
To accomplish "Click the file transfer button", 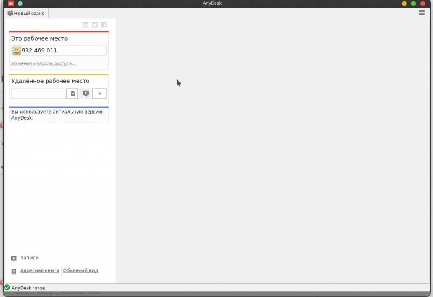I will click(72, 93).
